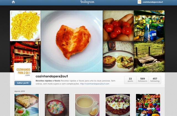Open the wooden bridge on grass photo
The height and width of the screenshot is (116, 177).
coord(149,57)
